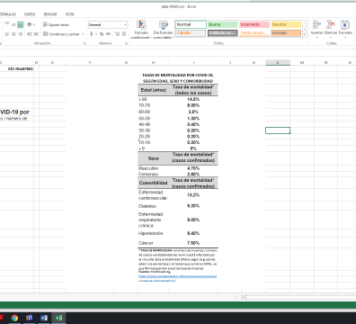The height and width of the screenshot is (324, 356).
Task: Open Chrome from the taskbar
Action: 14,318
